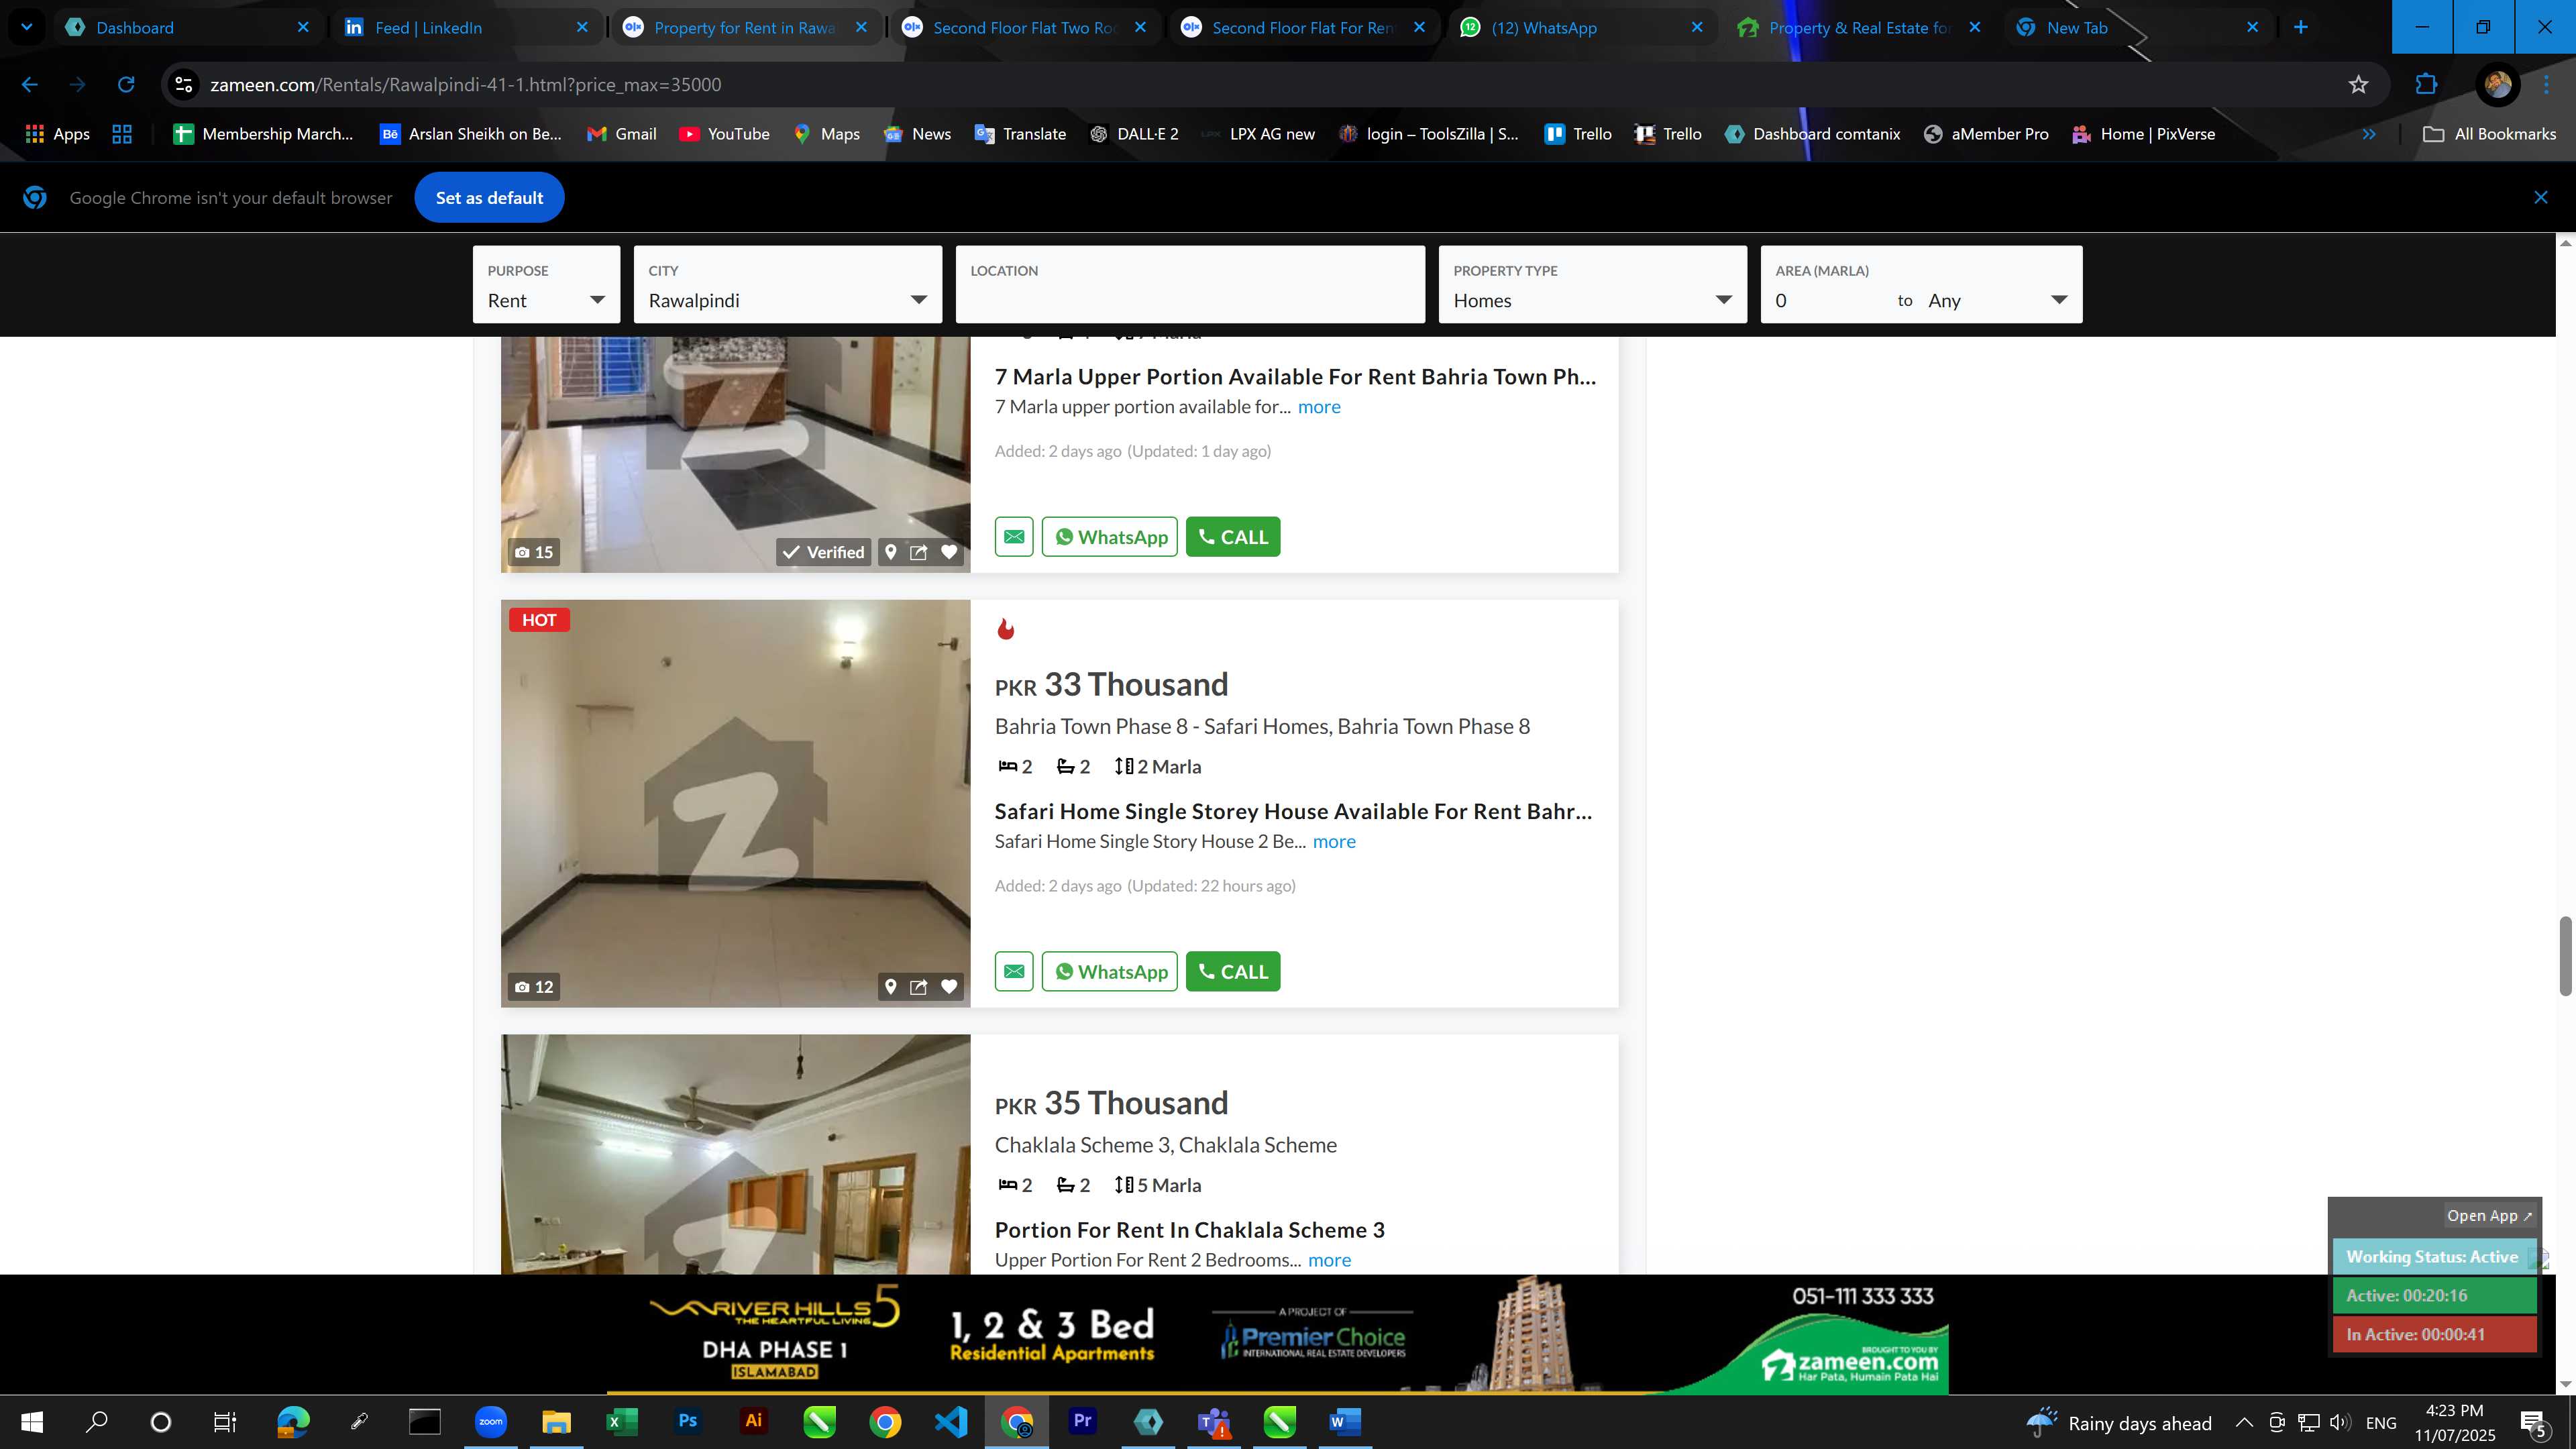The image size is (2576, 1449).
Task: Open the Property Type Homes dropdown
Action: click(1593, 285)
